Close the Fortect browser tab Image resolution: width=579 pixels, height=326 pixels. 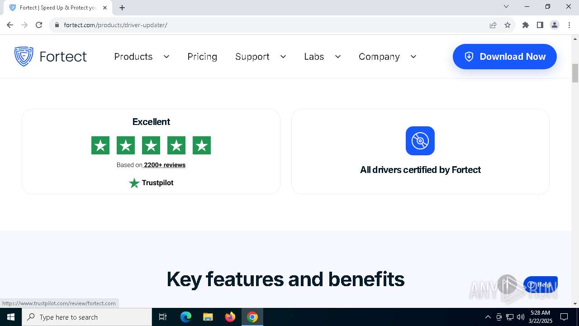tap(104, 8)
